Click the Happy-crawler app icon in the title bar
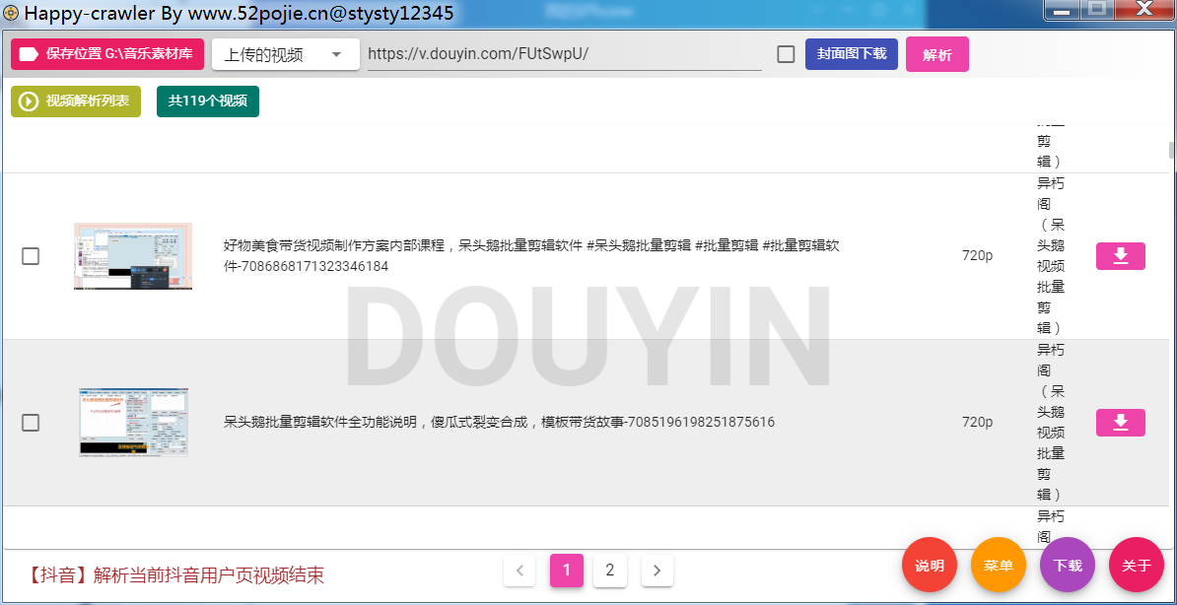 pyautogui.click(x=11, y=13)
